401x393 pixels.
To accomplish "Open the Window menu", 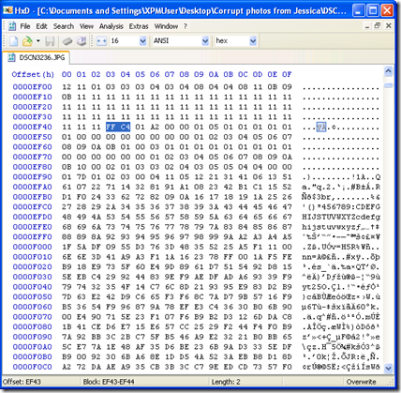I will coord(166,26).
